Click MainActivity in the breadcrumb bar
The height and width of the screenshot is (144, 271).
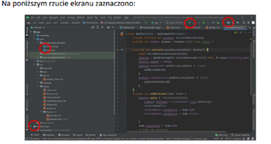(x=90, y=23)
